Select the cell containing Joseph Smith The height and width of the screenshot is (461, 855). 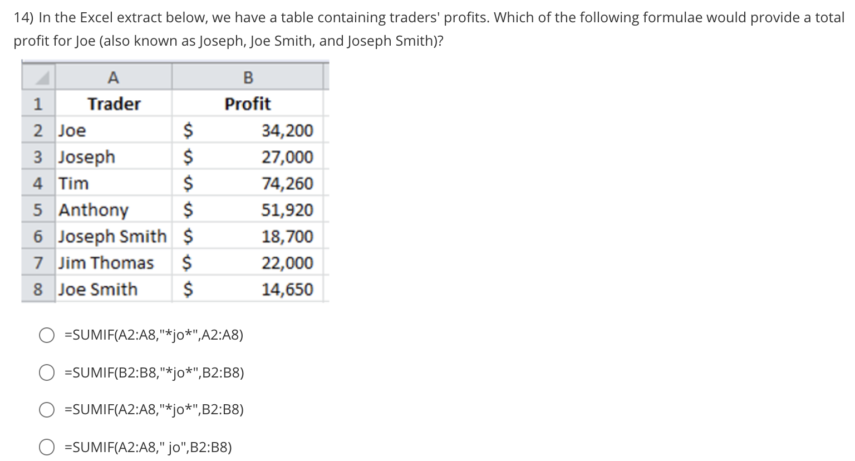[x=111, y=236]
